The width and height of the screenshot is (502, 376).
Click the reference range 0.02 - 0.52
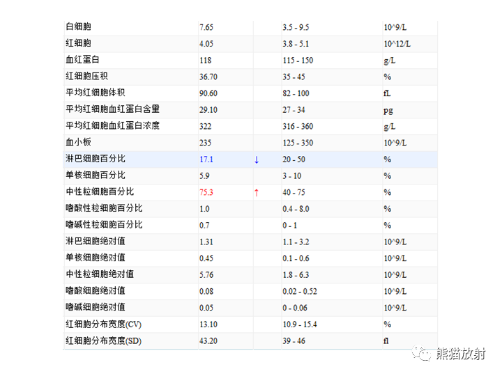[300, 292]
